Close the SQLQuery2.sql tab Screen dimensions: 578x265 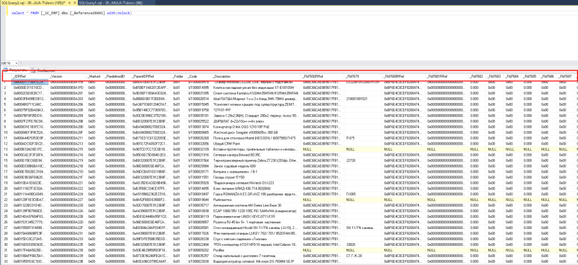click(74, 3)
